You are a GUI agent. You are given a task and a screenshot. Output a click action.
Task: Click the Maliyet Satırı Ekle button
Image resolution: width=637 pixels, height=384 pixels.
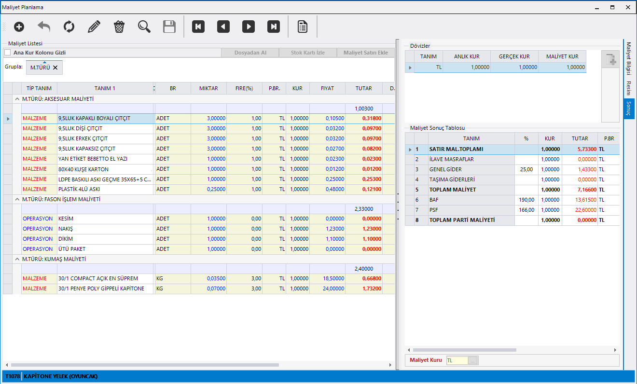[365, 53]
